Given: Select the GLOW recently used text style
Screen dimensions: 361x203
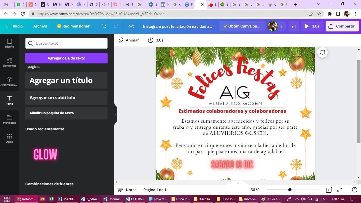Looking at the screenshot, I should 45,155.
